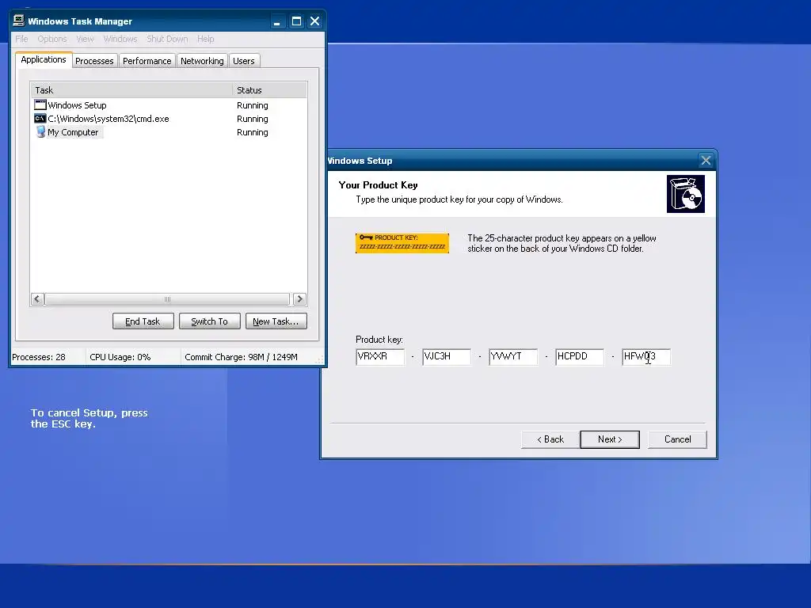Screen dimensions: 811x608
Task: Click the second product key field VJC3H
Action: pyautogui.click(x=447, y=357)
